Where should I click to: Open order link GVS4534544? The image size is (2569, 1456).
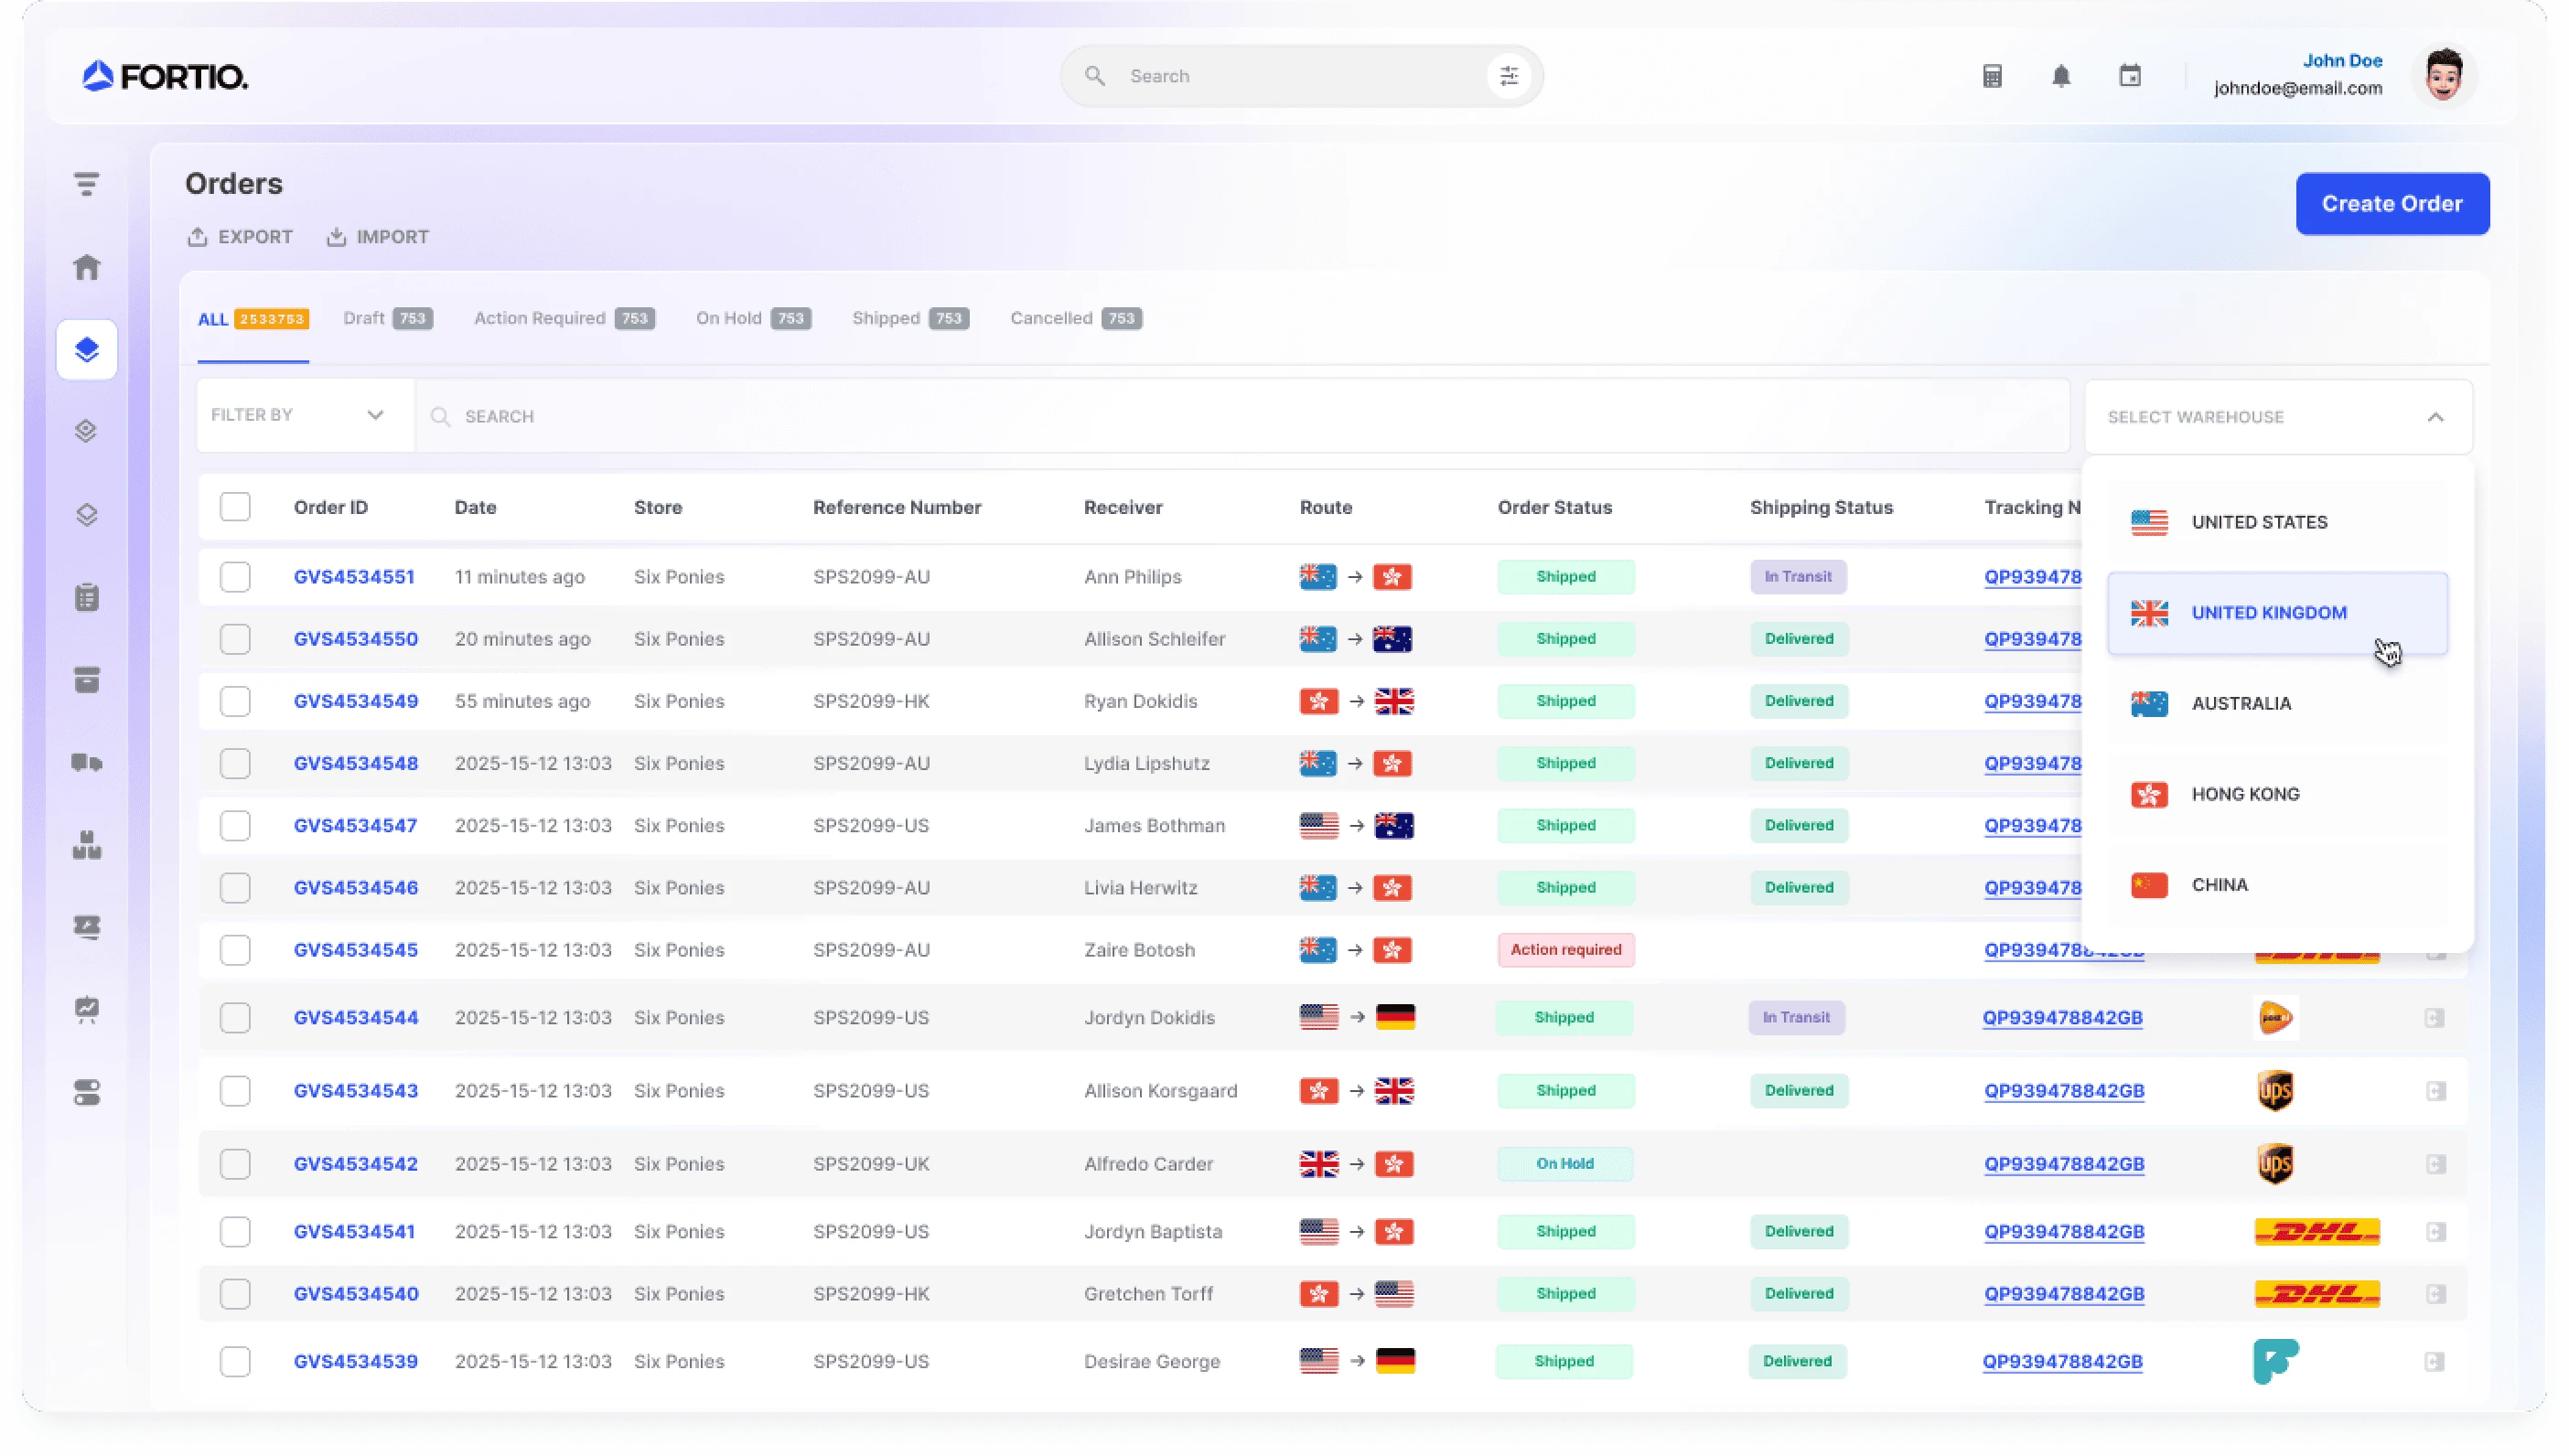(355, 1018)
